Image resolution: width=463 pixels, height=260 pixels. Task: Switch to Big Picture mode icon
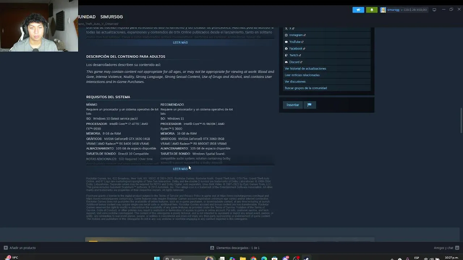click(434, 10)
